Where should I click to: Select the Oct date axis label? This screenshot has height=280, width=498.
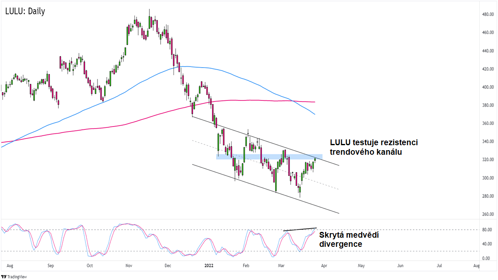89,265
